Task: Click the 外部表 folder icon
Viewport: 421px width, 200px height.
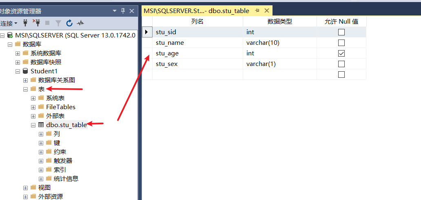Action: tap(41, 116)
